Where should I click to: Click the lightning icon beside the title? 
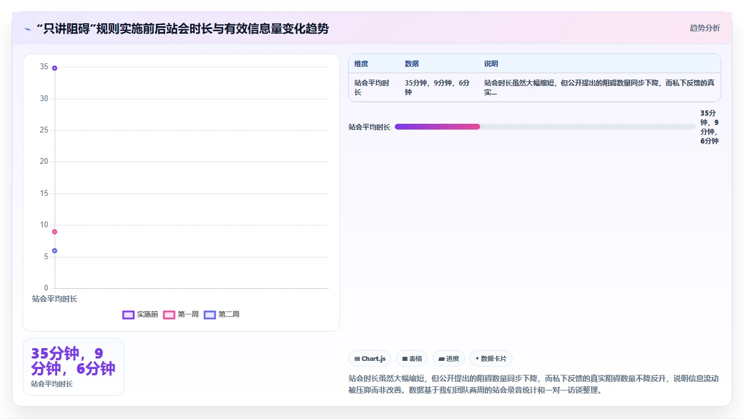[x=28, y=28]
